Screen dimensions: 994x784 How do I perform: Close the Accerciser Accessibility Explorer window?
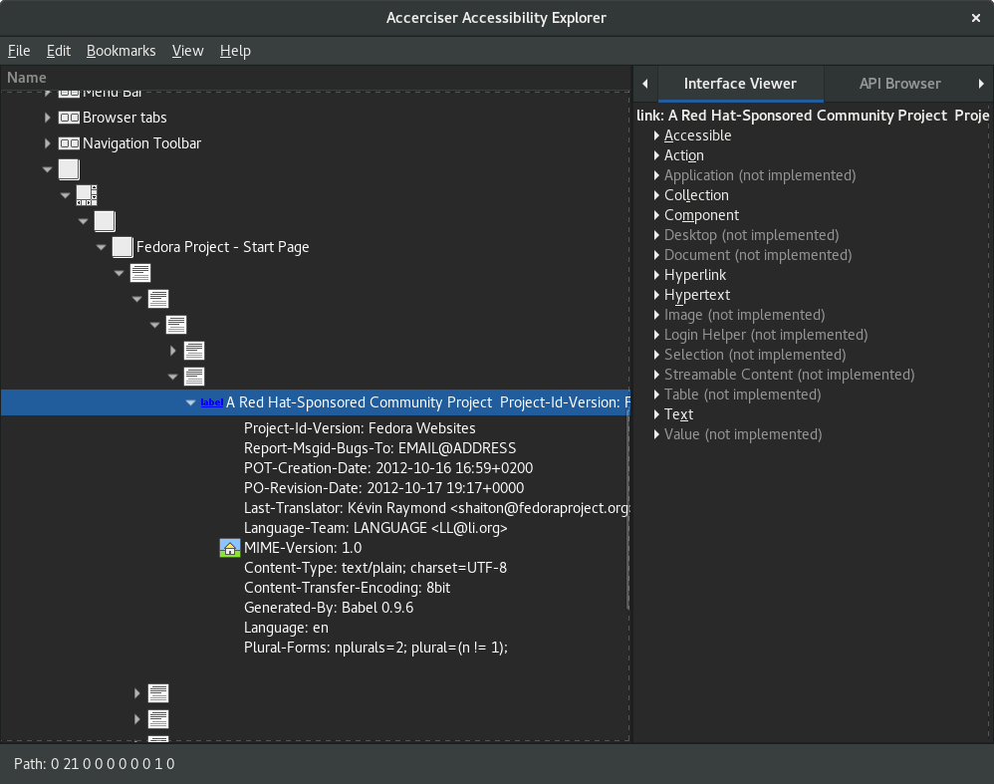(976, 18)
